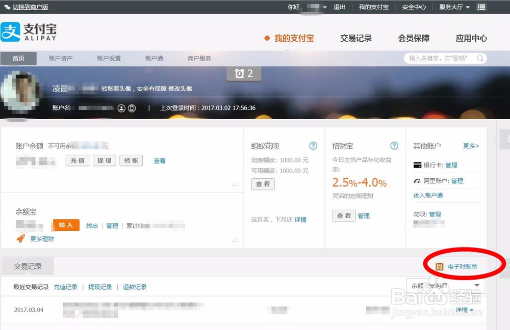Click the 交易记录 section tab
Screen dimensions: 510x330
pos(28,266)
